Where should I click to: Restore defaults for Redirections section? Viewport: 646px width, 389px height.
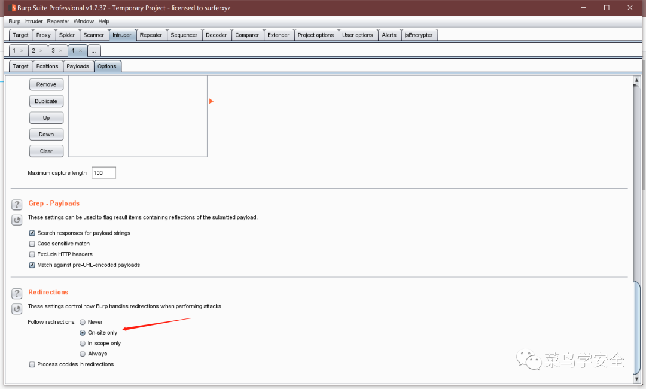(17, 309)
